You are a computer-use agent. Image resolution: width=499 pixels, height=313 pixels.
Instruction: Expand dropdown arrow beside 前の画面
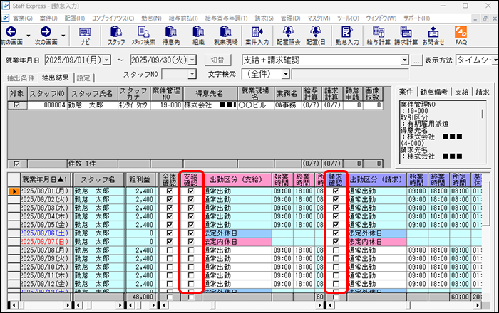point(29,36)
